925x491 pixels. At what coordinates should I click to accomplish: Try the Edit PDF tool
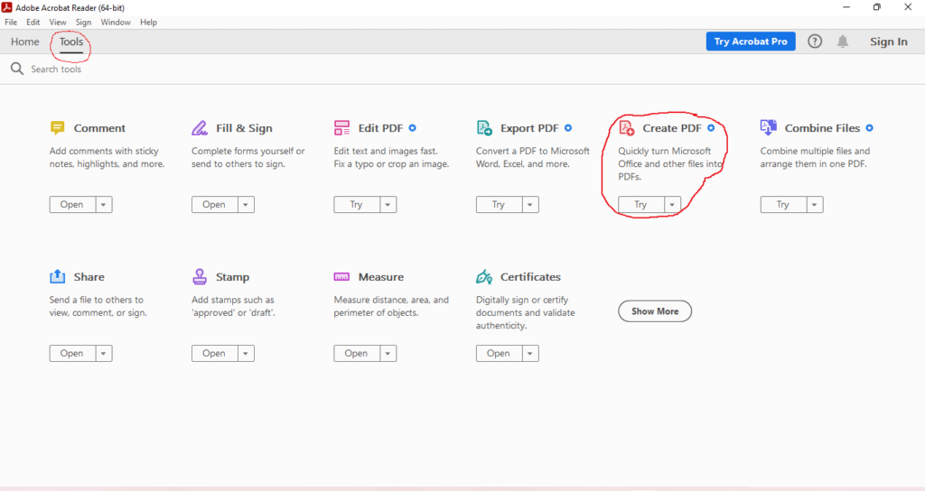[x=356, y=205]
